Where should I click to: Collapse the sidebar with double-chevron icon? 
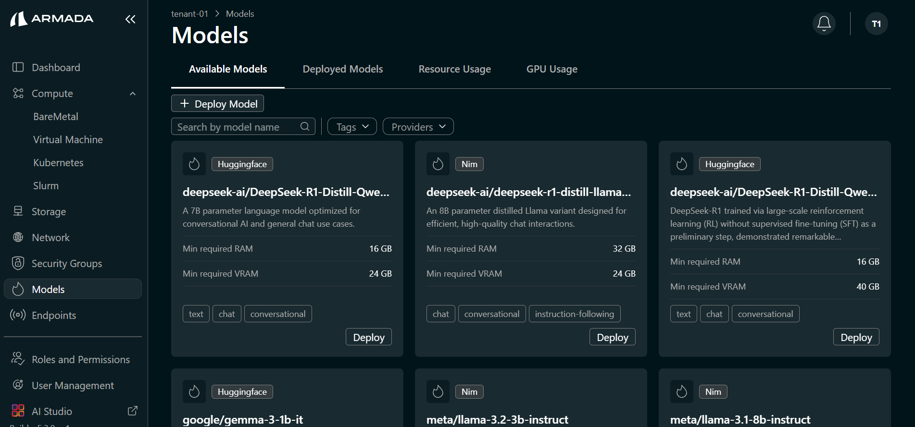pos(130,19)
